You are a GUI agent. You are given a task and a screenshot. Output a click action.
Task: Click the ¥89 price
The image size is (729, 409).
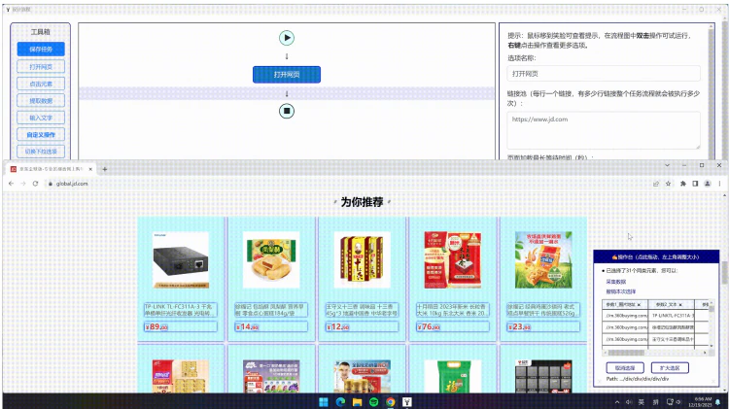tap(156, 326)
